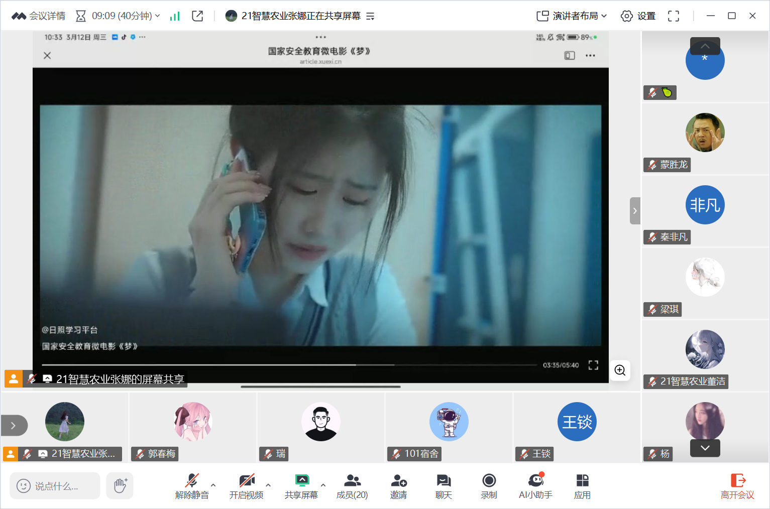Click the 说点什么 message input field
770x509 pixels.
point(55,486)
